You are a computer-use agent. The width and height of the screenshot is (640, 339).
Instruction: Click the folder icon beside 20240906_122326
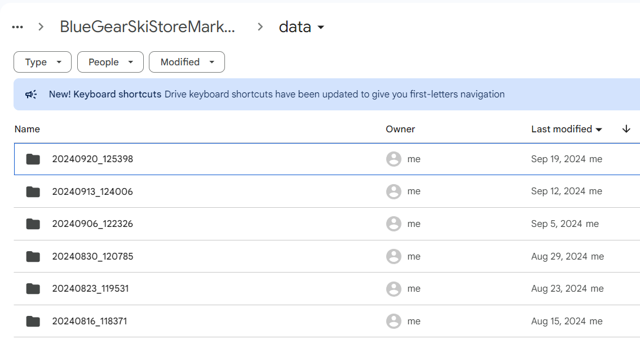[33, 224]
